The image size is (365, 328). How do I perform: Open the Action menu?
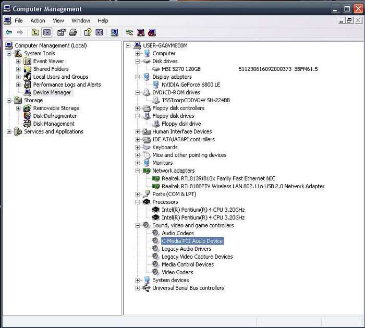click(38, 21)
